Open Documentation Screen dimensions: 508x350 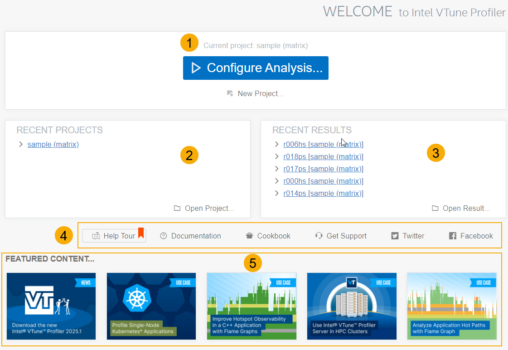coord(190,236)
